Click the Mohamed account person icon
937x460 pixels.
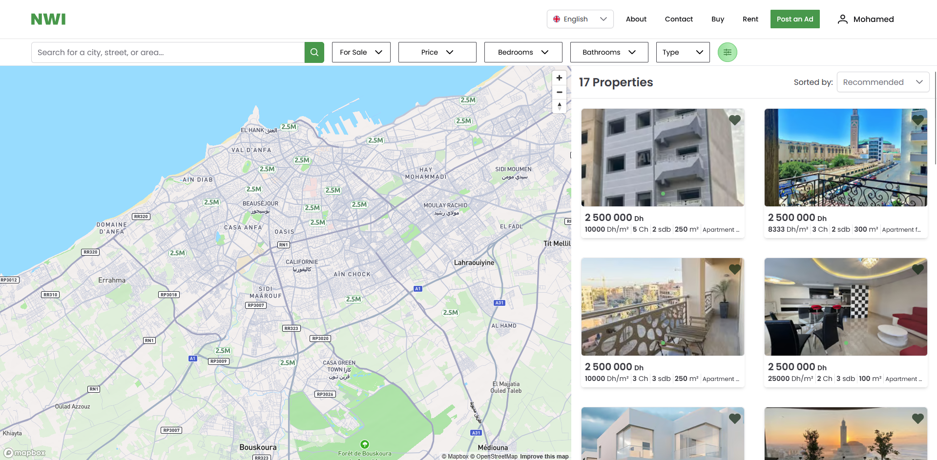842,19
